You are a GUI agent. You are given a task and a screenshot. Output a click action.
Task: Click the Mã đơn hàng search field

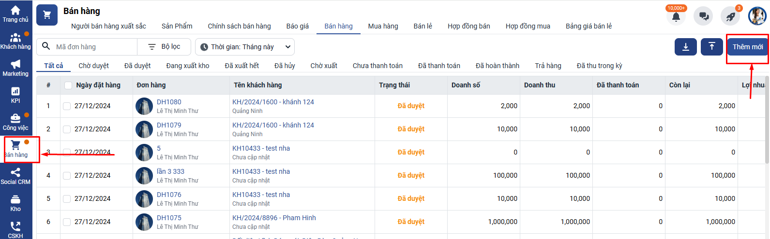[x=94, y=47]
